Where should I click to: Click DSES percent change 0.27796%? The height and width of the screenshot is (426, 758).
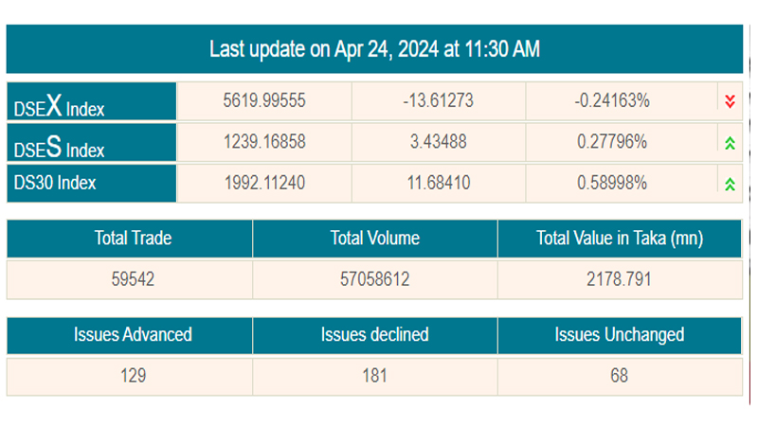(612, 143)
